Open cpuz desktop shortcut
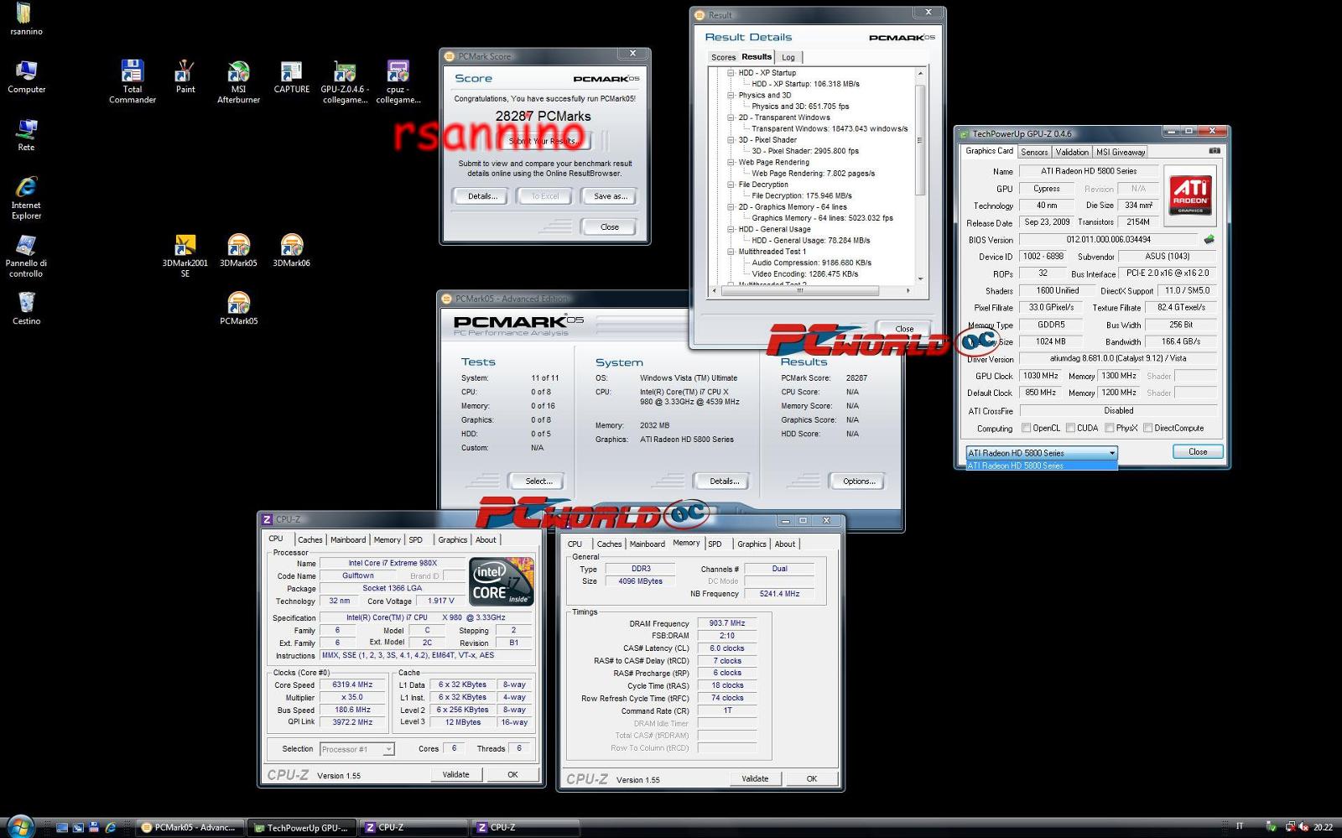 coord(398,82)
